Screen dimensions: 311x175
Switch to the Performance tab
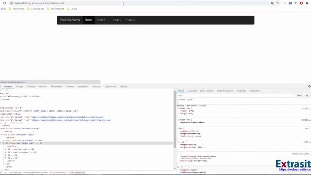click(56, 87)
